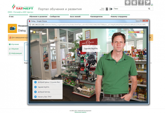Click the logout arrow icon

click(111, 9)
